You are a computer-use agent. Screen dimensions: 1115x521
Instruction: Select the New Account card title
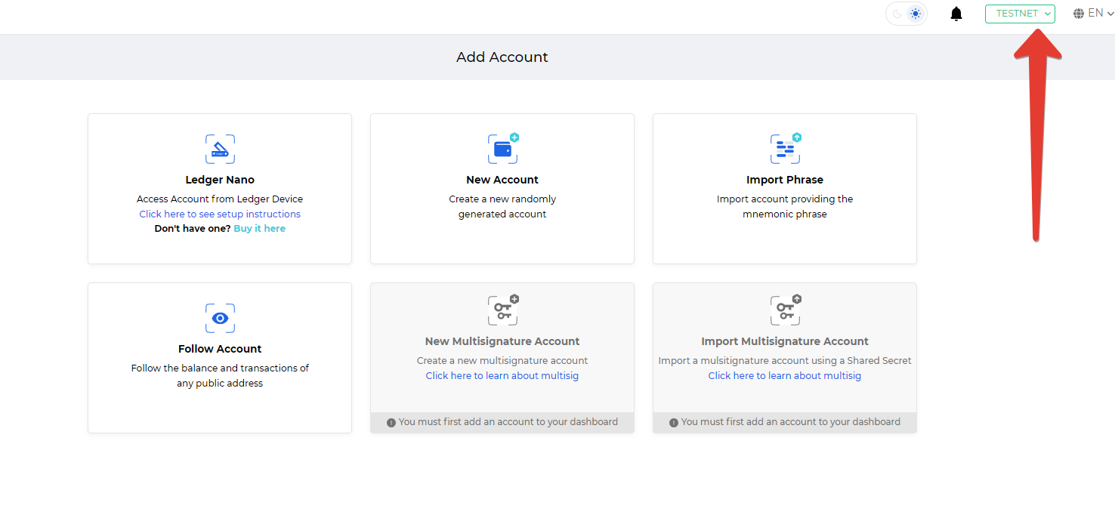[x=502, y=180]
